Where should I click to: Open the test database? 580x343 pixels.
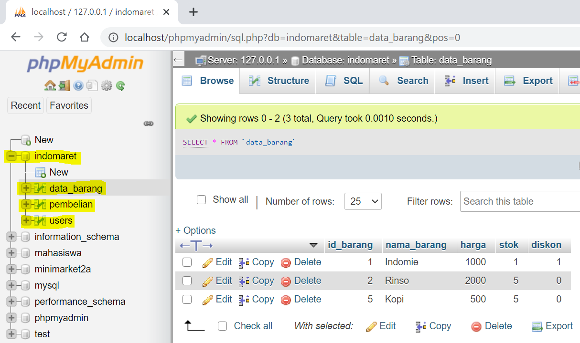pos(43,334)
